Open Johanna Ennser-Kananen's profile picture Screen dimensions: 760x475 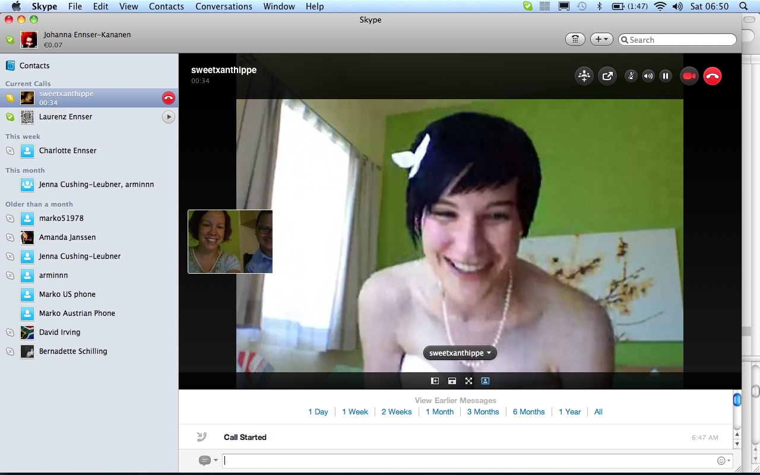coord(29,40)
